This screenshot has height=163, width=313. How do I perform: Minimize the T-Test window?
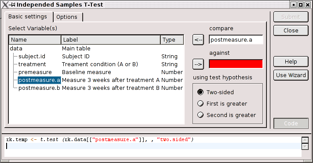[x=294, y=4]
